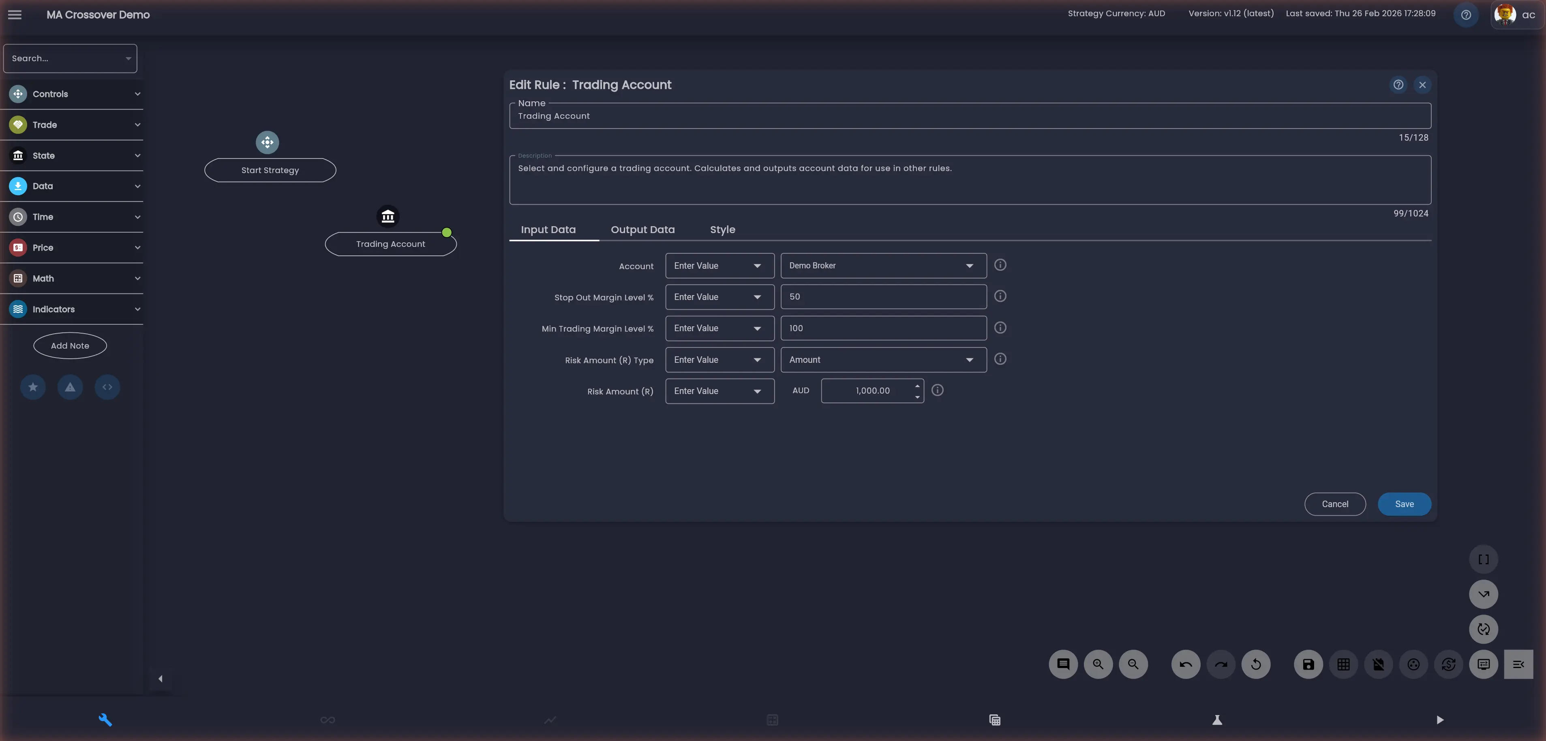Select the zoom in tool
Image resolution: width=1546 pixels, height=741 pixels.
coord(1098,664)
